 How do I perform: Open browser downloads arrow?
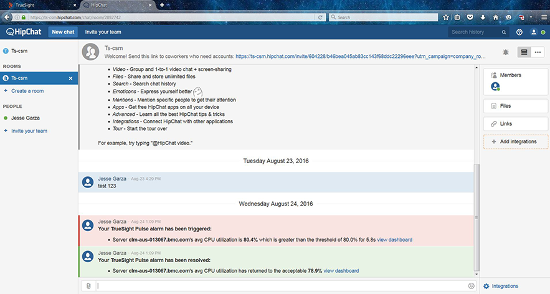[x=483, y=17]
